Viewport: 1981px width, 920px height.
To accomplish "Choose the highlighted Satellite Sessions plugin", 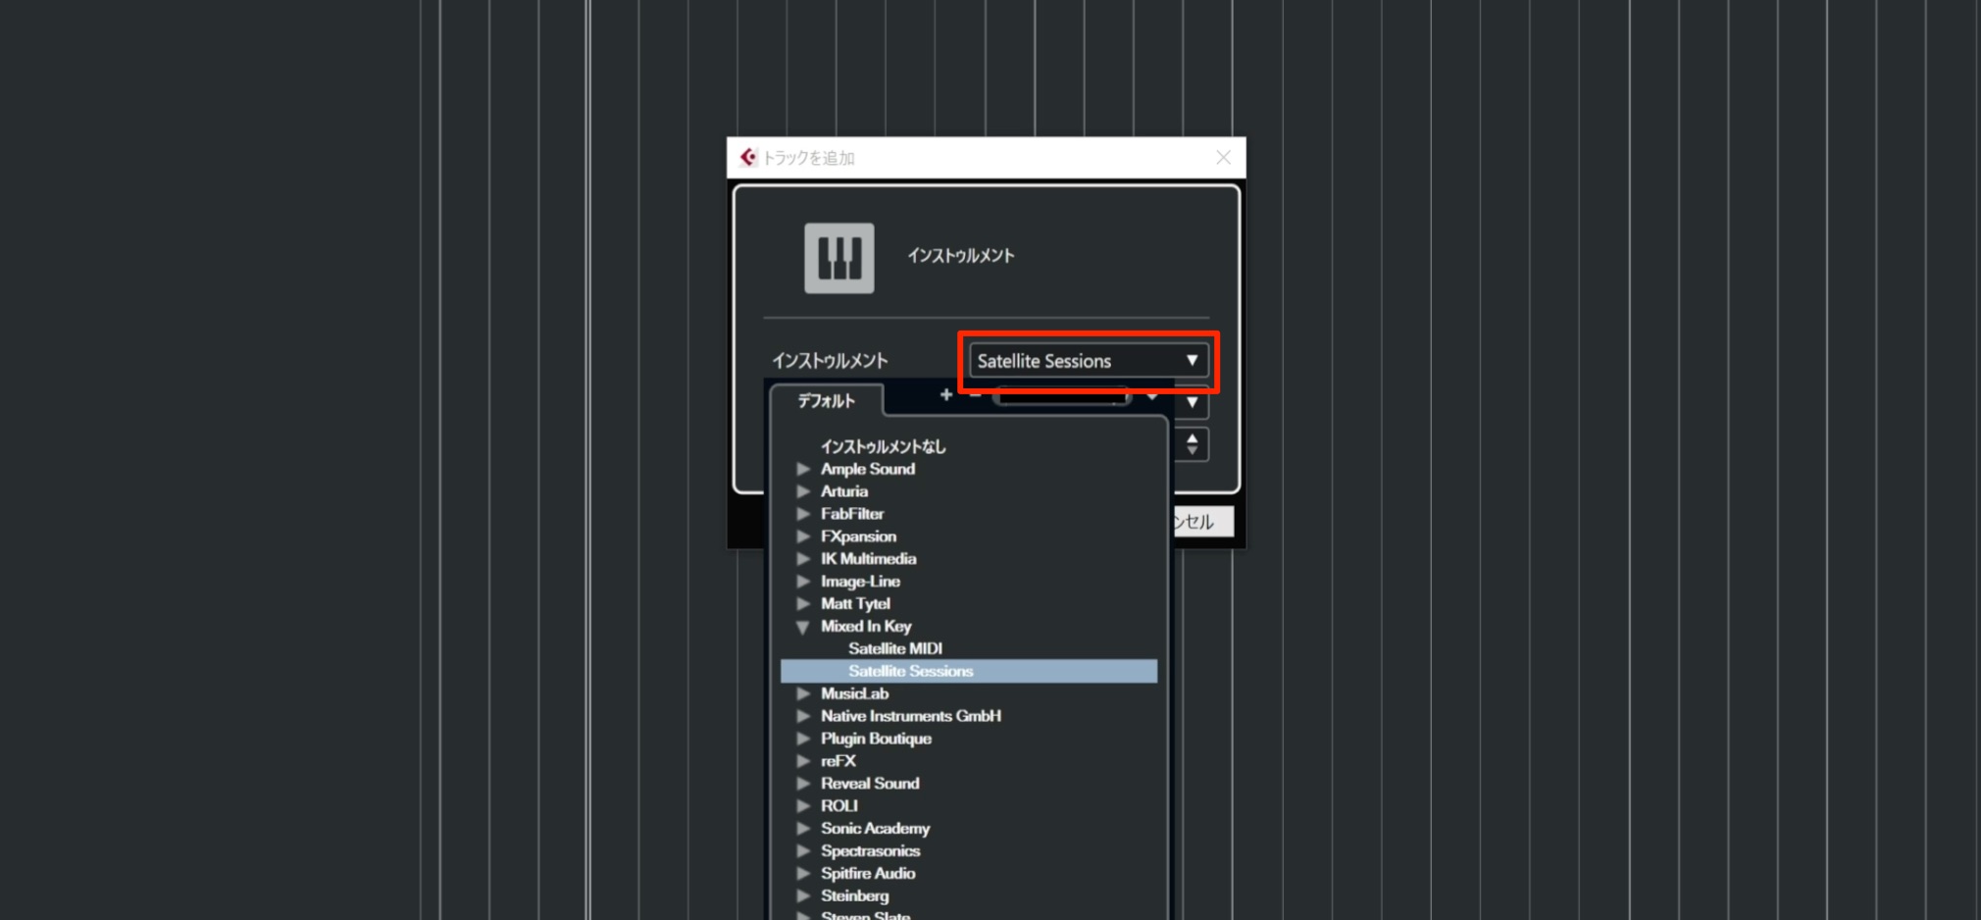I will 969,671.
